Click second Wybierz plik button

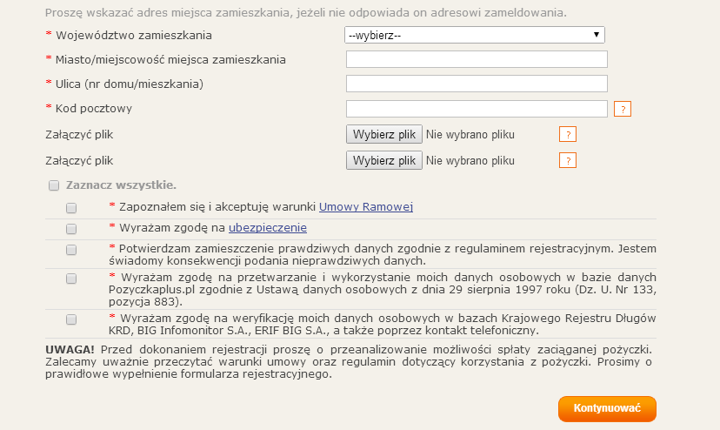(383, 160)
